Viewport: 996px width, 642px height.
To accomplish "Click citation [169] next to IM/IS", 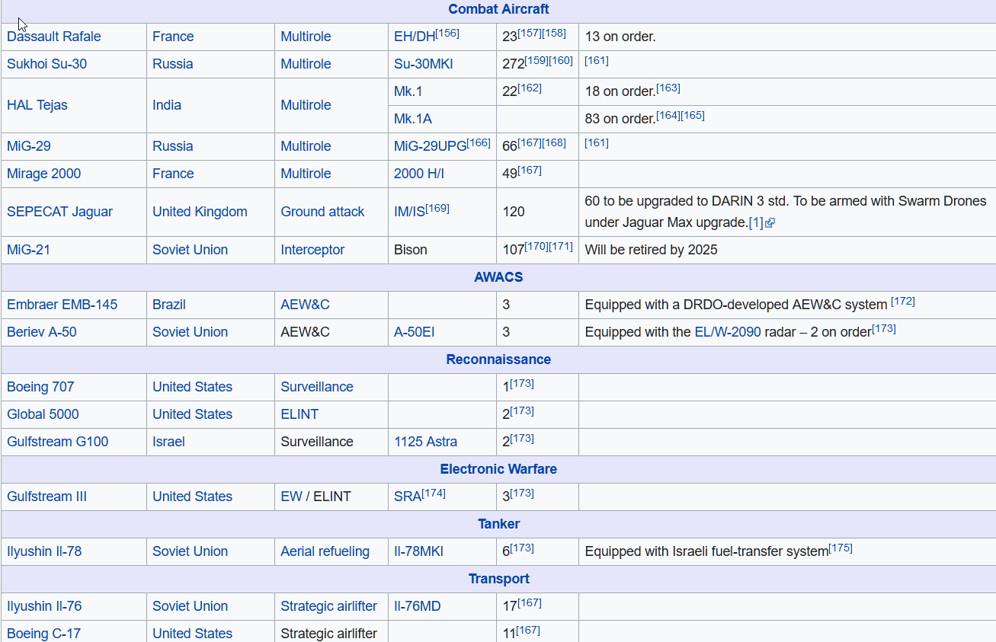I will click(437, 209).
